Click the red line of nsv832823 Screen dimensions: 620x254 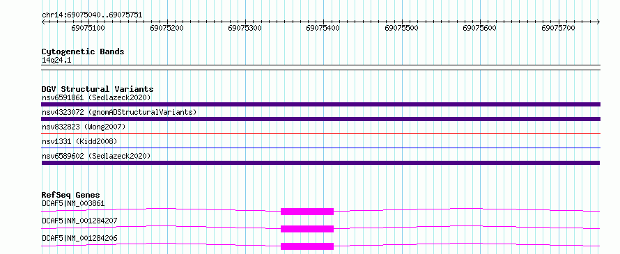320,134
